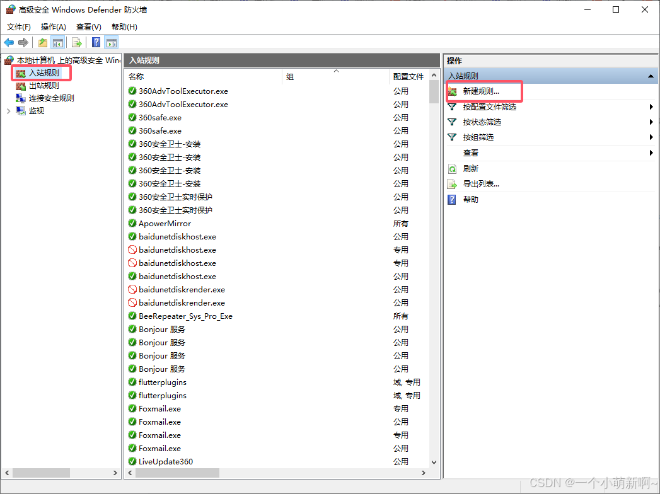Screen dimensions: 660x494
Task: Select 入站规则 in the left tree
Action: [x=44, y=73]
